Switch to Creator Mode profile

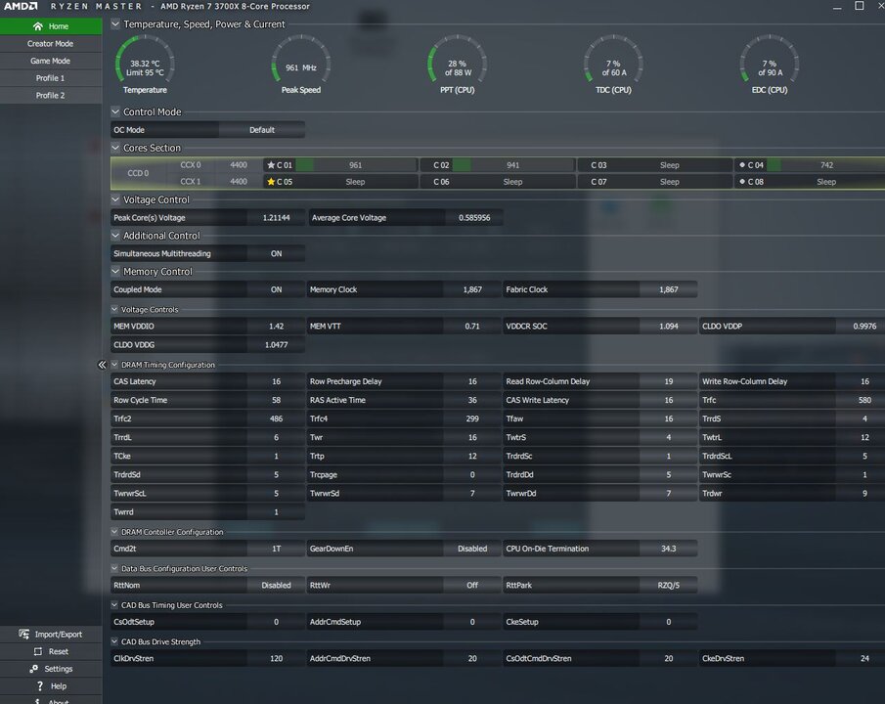[x=50, y=44]
